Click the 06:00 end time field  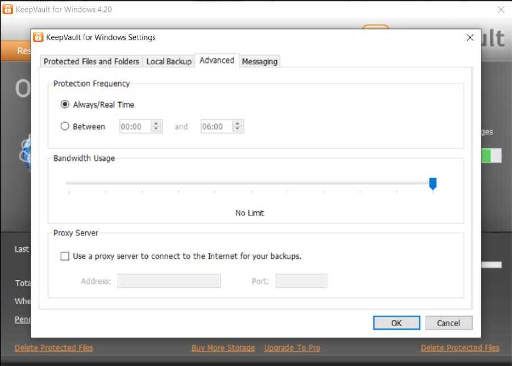coord(217,127)
